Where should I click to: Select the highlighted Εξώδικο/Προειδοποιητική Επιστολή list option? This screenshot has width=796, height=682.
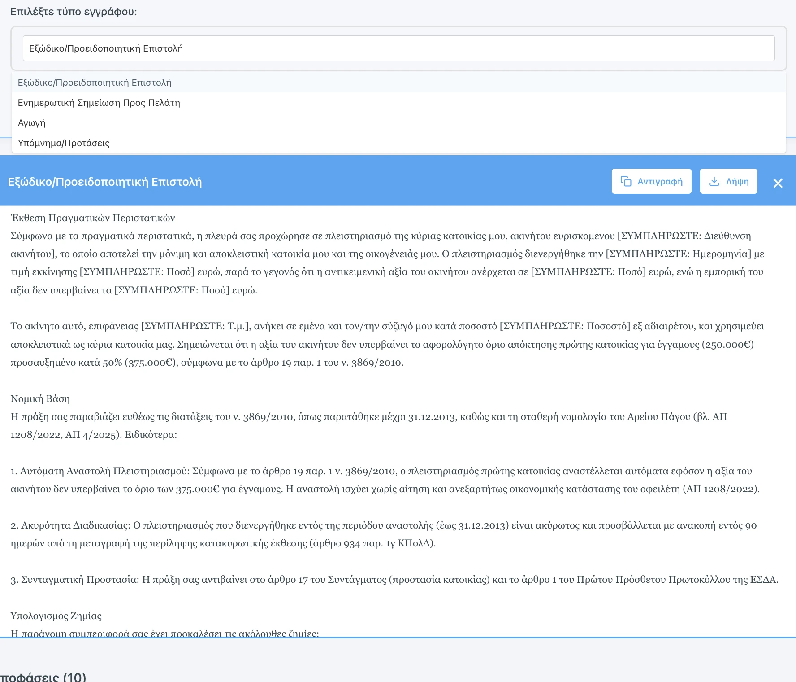(95, 83)
